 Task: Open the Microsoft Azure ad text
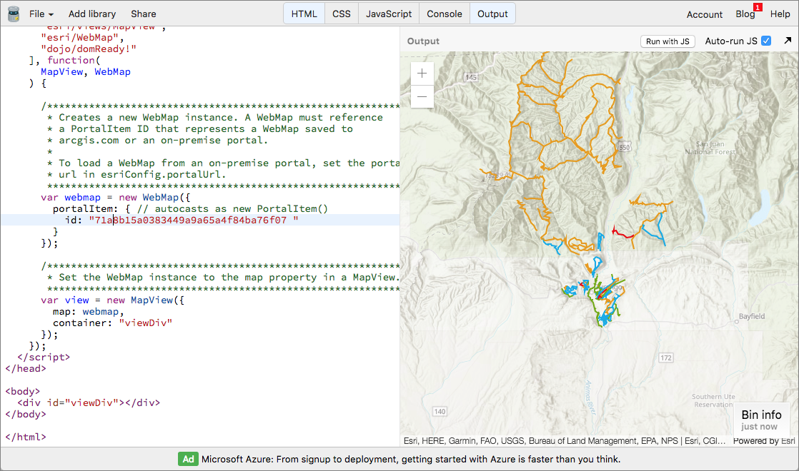tap(411, 460)
